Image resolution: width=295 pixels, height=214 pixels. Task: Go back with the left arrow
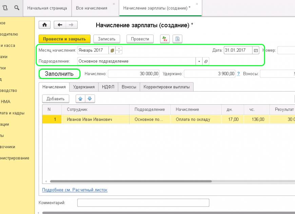(x=60, y=25)
